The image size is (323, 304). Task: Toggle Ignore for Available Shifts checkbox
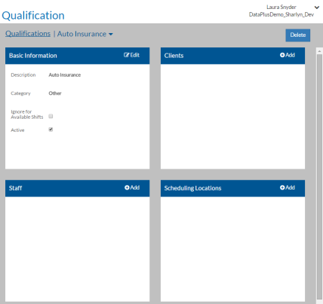click(x=51, y=116)
